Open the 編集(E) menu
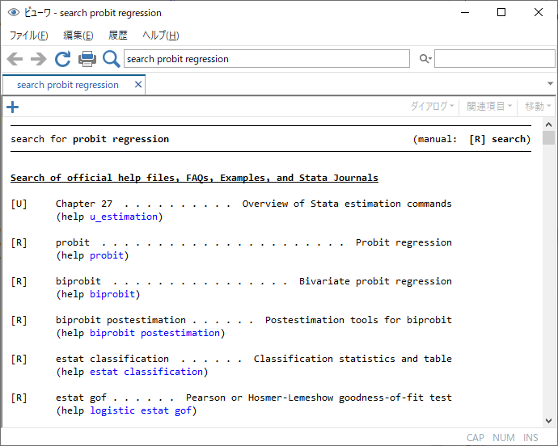This screenshot has width=558, height=446. (x=78, y=36)
